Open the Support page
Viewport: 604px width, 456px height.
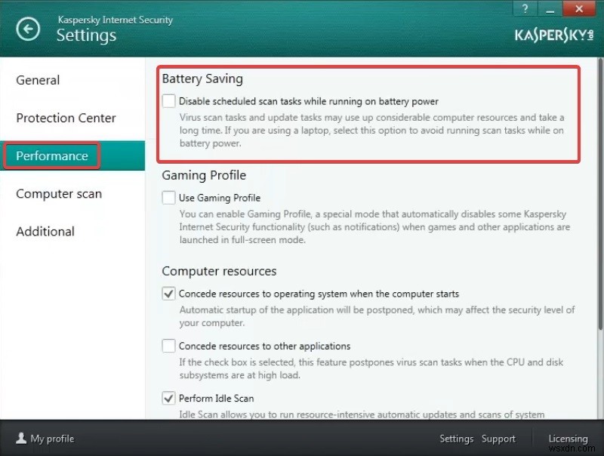[x=498, y=438]
